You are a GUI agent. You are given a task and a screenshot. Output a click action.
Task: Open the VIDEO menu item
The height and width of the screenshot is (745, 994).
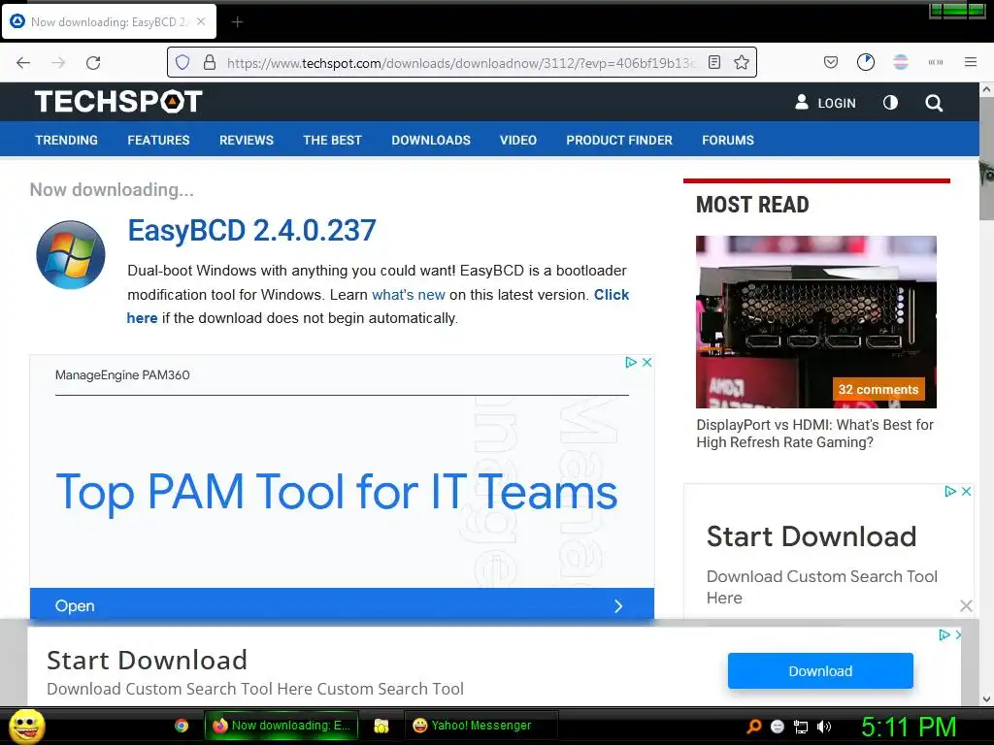point(518,140)
